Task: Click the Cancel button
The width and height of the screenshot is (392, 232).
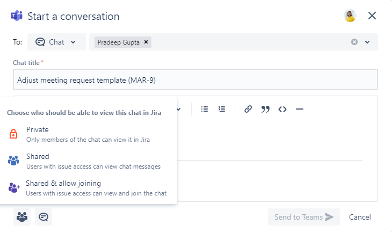Action: 360,217
